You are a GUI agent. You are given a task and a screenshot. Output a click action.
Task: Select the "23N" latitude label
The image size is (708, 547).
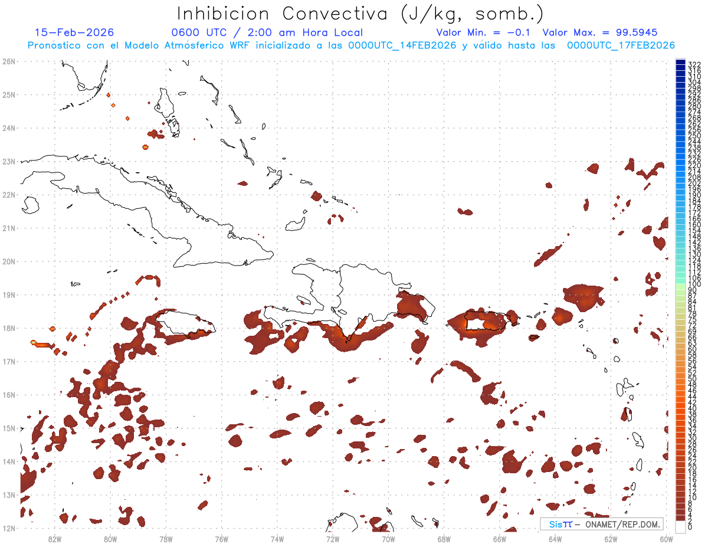(x=9, y=161)
